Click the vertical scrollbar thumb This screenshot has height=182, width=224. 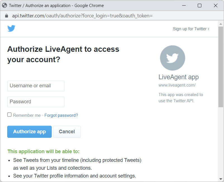click(221, 67)
